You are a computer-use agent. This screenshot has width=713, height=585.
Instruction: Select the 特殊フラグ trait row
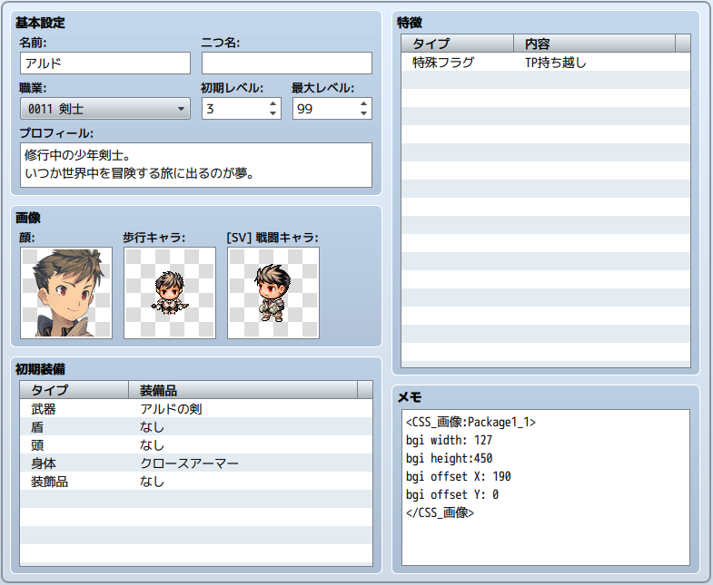pyautogui.click(x=546, y=63)
